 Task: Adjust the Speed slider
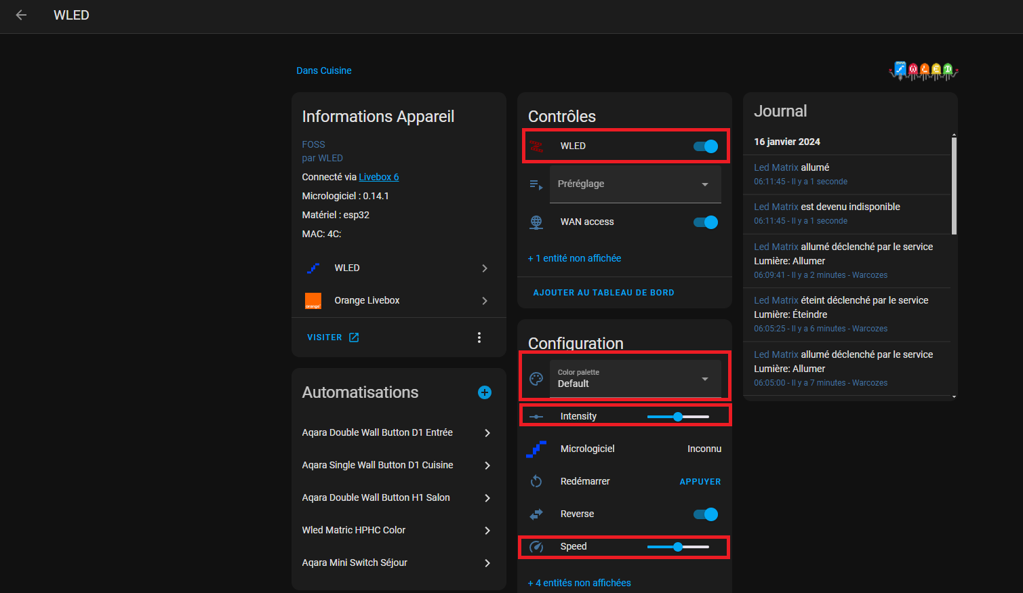coord(678,547)
